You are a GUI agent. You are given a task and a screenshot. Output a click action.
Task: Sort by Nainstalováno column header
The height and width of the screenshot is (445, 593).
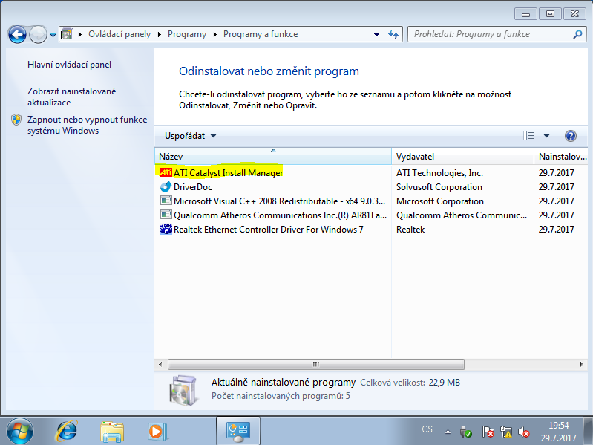[563, 157]
